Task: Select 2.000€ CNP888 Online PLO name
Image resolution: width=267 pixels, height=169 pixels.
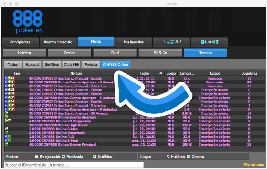Action: pyautogui.click(x=51, y=137)
